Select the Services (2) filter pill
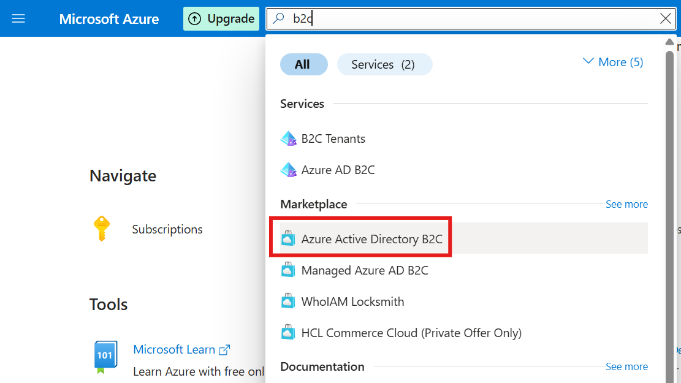The height and width of the screenshot is (383, 681). (384, 64)
